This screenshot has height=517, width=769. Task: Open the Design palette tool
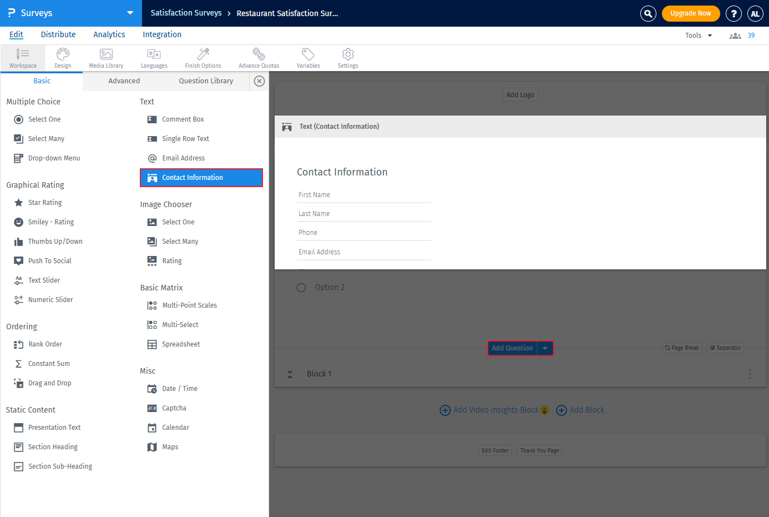(x=63, y=58)
